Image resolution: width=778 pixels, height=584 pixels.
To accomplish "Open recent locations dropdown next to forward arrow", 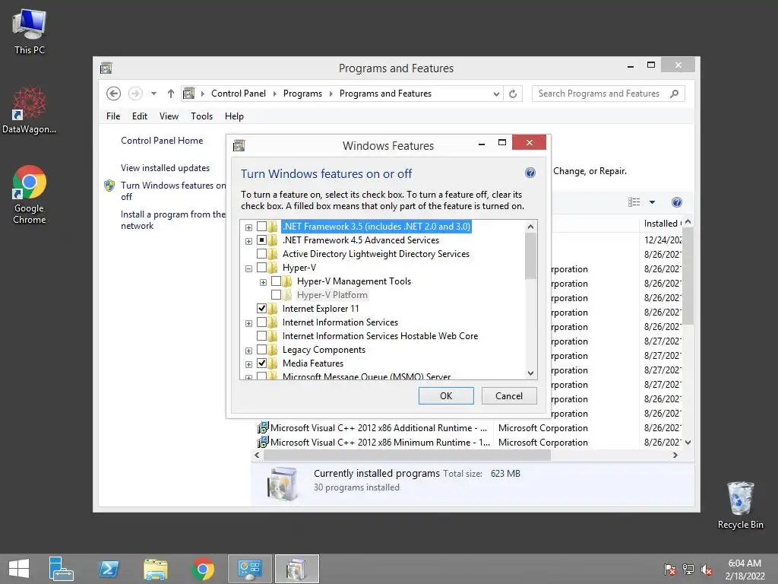I will point(153,94).
